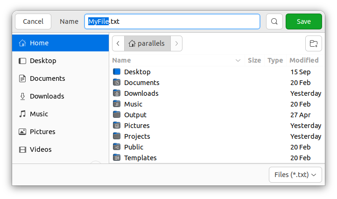Click the Size column header
The width and height of the screenshot is (337, 199).
pos(254,60)
